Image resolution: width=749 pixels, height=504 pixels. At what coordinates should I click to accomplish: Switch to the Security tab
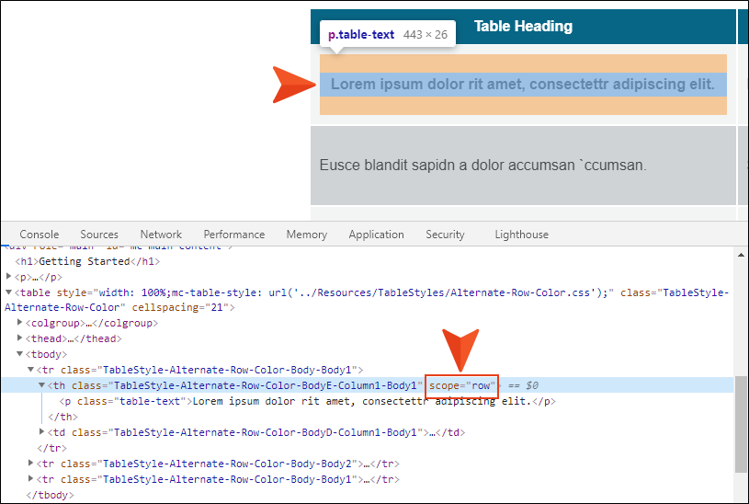point(445,235)
